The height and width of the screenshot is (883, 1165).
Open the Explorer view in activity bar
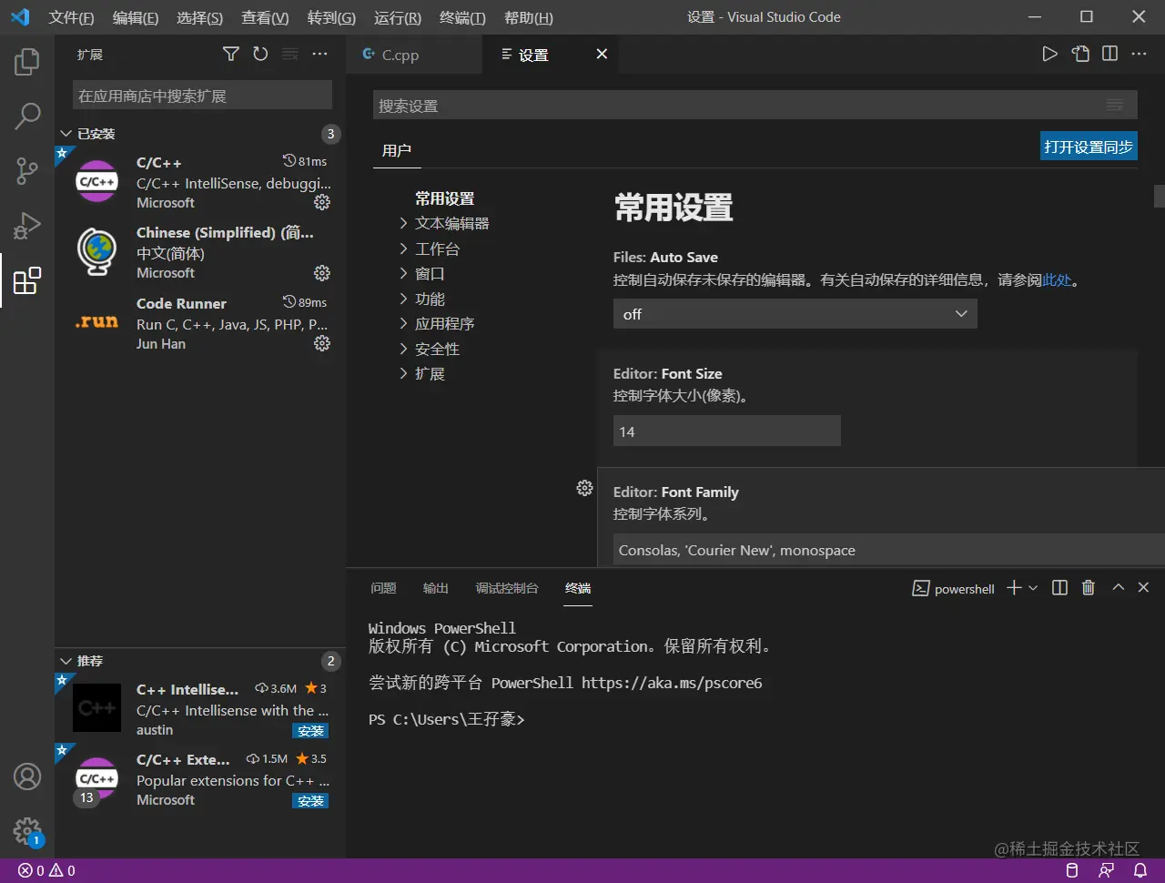pos(27,62)
